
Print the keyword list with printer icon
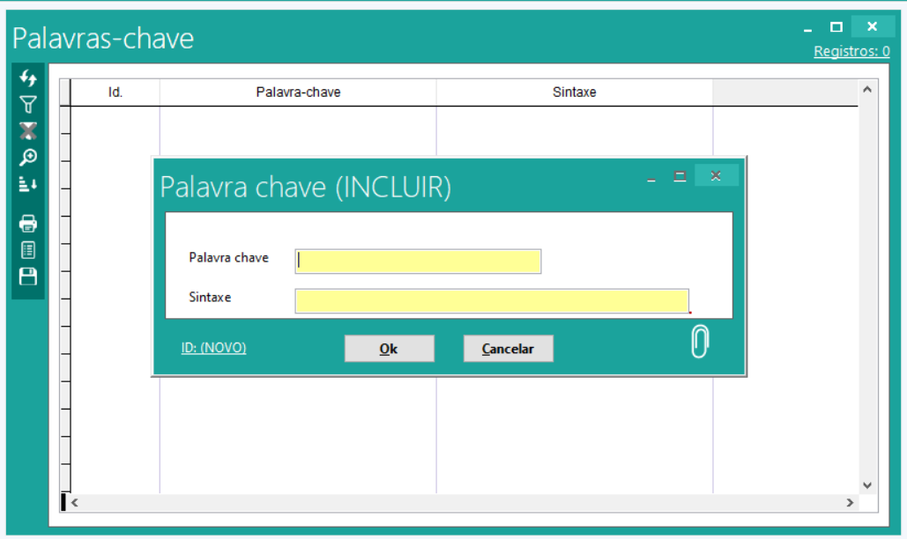point(28,223)
